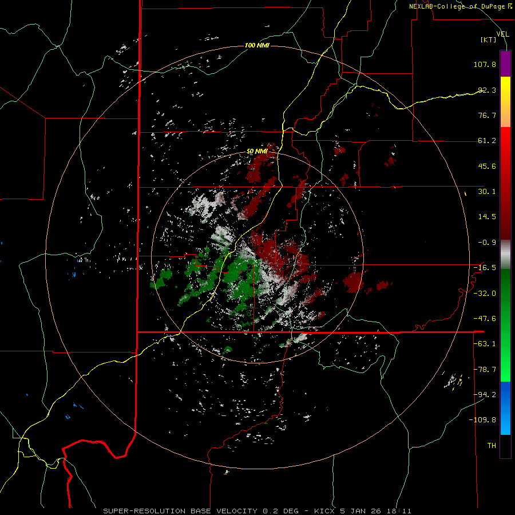Click the -94.2 scale value
The image size is (515, 515).
[x=485, y=395]
